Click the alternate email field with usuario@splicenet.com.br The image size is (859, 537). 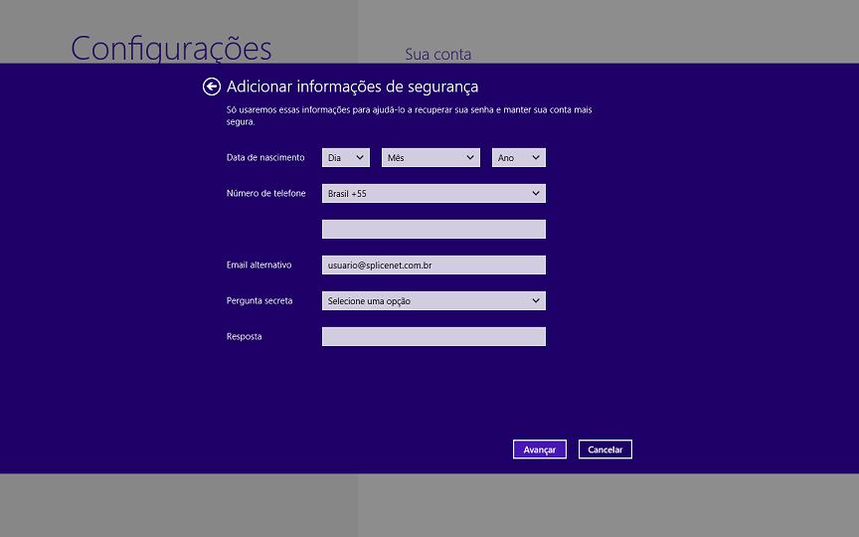433,265
